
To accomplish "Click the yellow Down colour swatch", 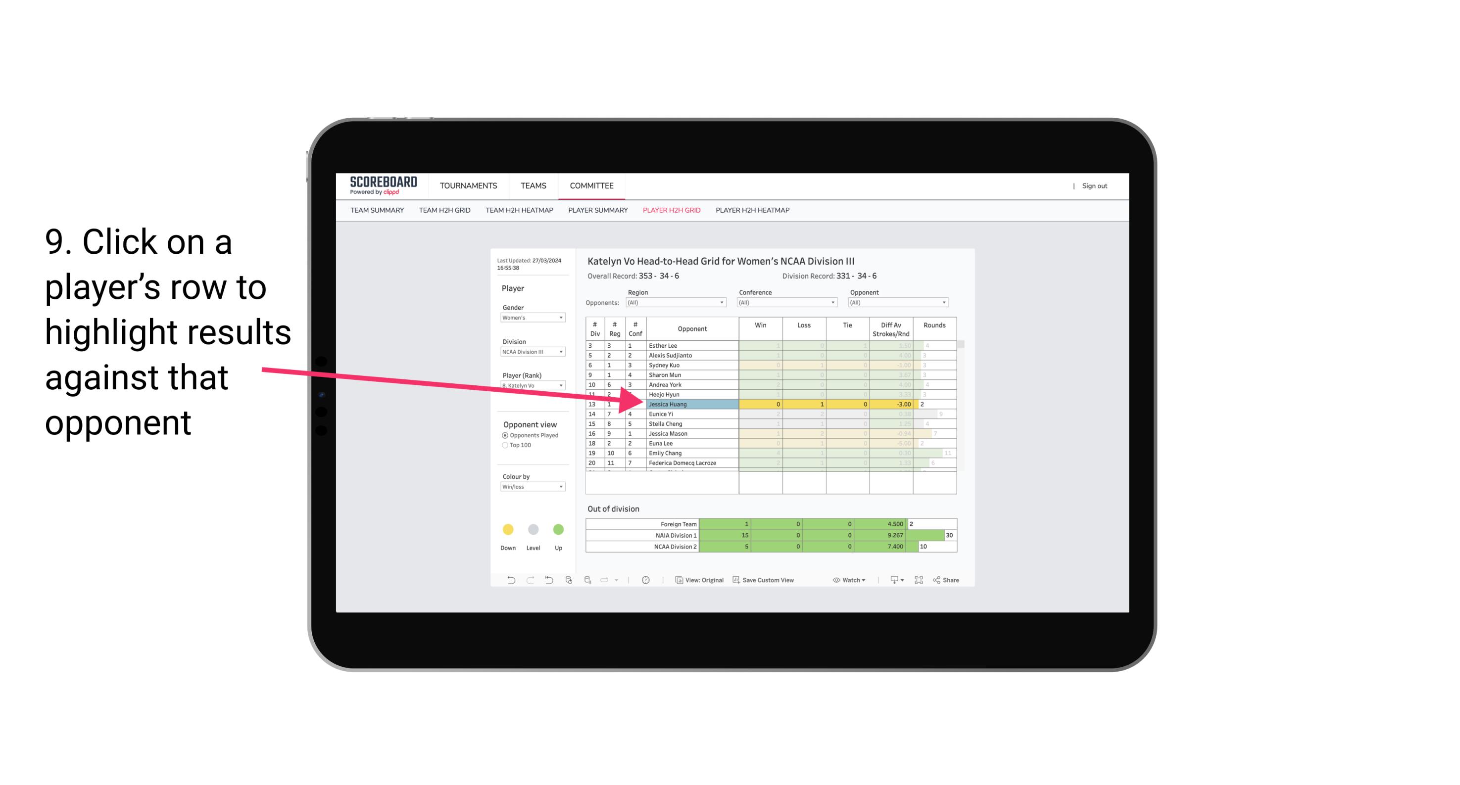I will pos(508,527).
